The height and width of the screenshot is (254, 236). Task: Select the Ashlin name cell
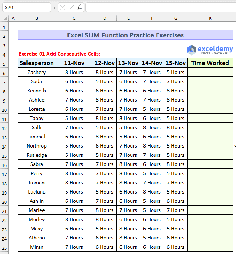point(36,201)
